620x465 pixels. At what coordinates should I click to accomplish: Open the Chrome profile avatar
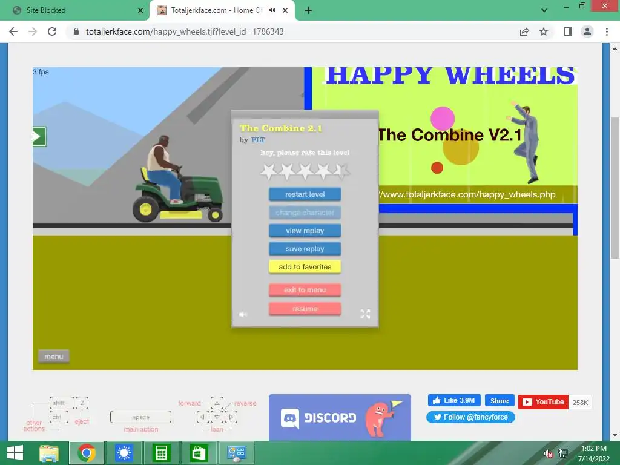tap(587, 31)
